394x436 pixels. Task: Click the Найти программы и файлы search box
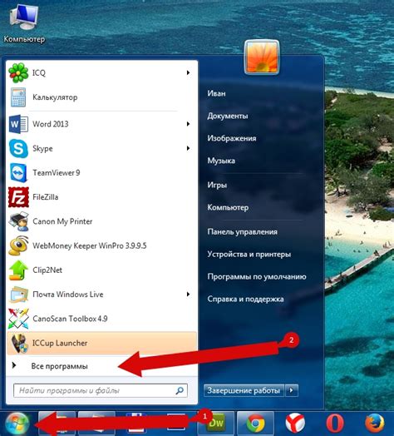click(x=101, y=391)
